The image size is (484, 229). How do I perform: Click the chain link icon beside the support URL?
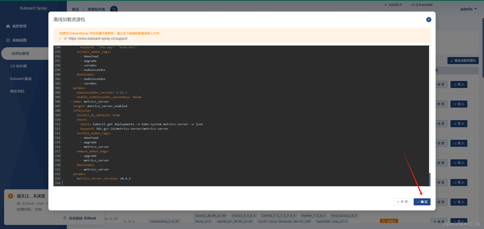click(x=66, y=38)
